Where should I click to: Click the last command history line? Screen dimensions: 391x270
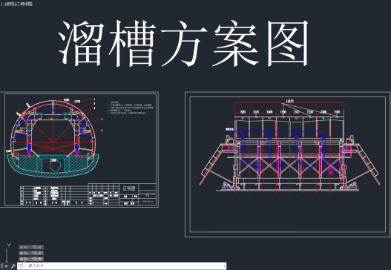31,259
